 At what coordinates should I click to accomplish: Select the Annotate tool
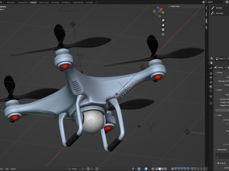tap(219, 13)
